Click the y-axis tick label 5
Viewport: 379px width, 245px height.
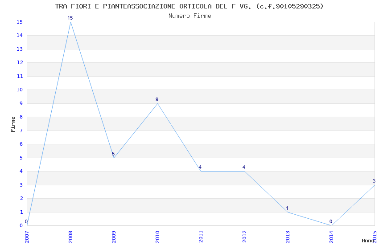point(21,158)
